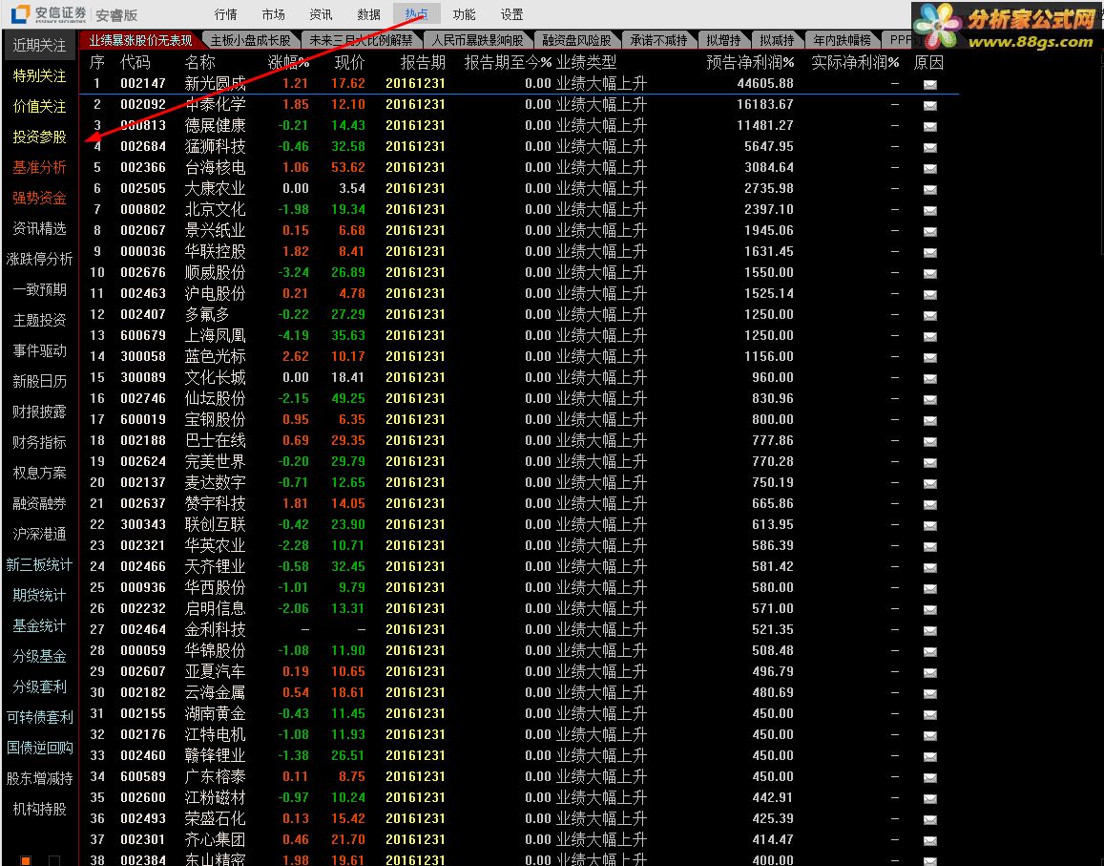Open reason envelope icon for 顺威股份 row
The image size is (1104, 866).
pos(930,273)
